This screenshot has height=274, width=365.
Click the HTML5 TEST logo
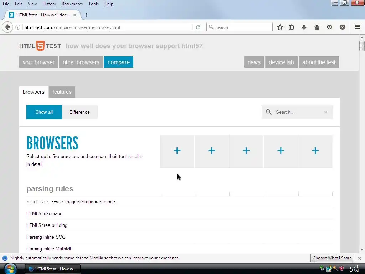pos(40,46)
